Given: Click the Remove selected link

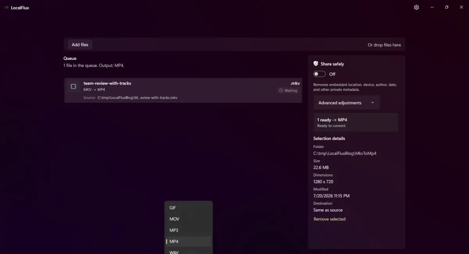Looking at the screenshot, I should pyautogui.click(x=329, y=219).
